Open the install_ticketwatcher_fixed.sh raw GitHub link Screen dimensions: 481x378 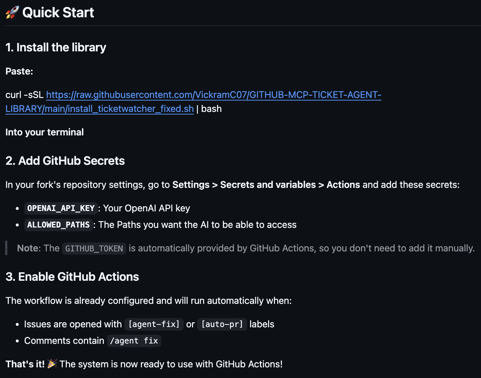coord(213,95)
